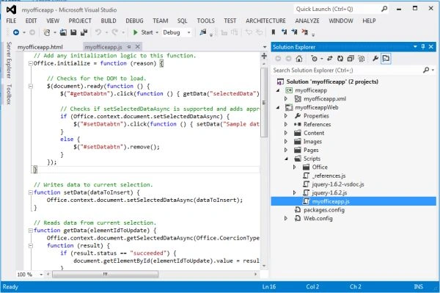This screenshot has height=293, width=440.
Task: Select jquery-1.6.2-vsdoc.js in the tree
Action: click(x=338, y=184)
